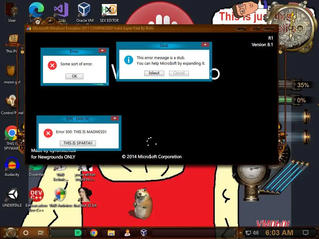Click OK in the Error dialog
Screen dimensions: 319x239
point(74,76)
